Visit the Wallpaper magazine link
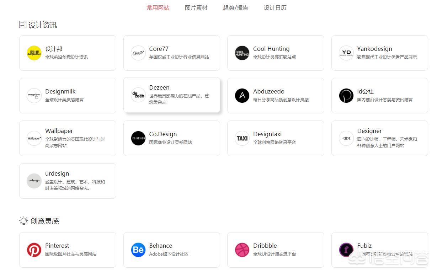 coord(59,131)
